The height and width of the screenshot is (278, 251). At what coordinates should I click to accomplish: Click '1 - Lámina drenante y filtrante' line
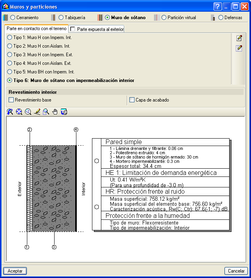click(147, 148)
